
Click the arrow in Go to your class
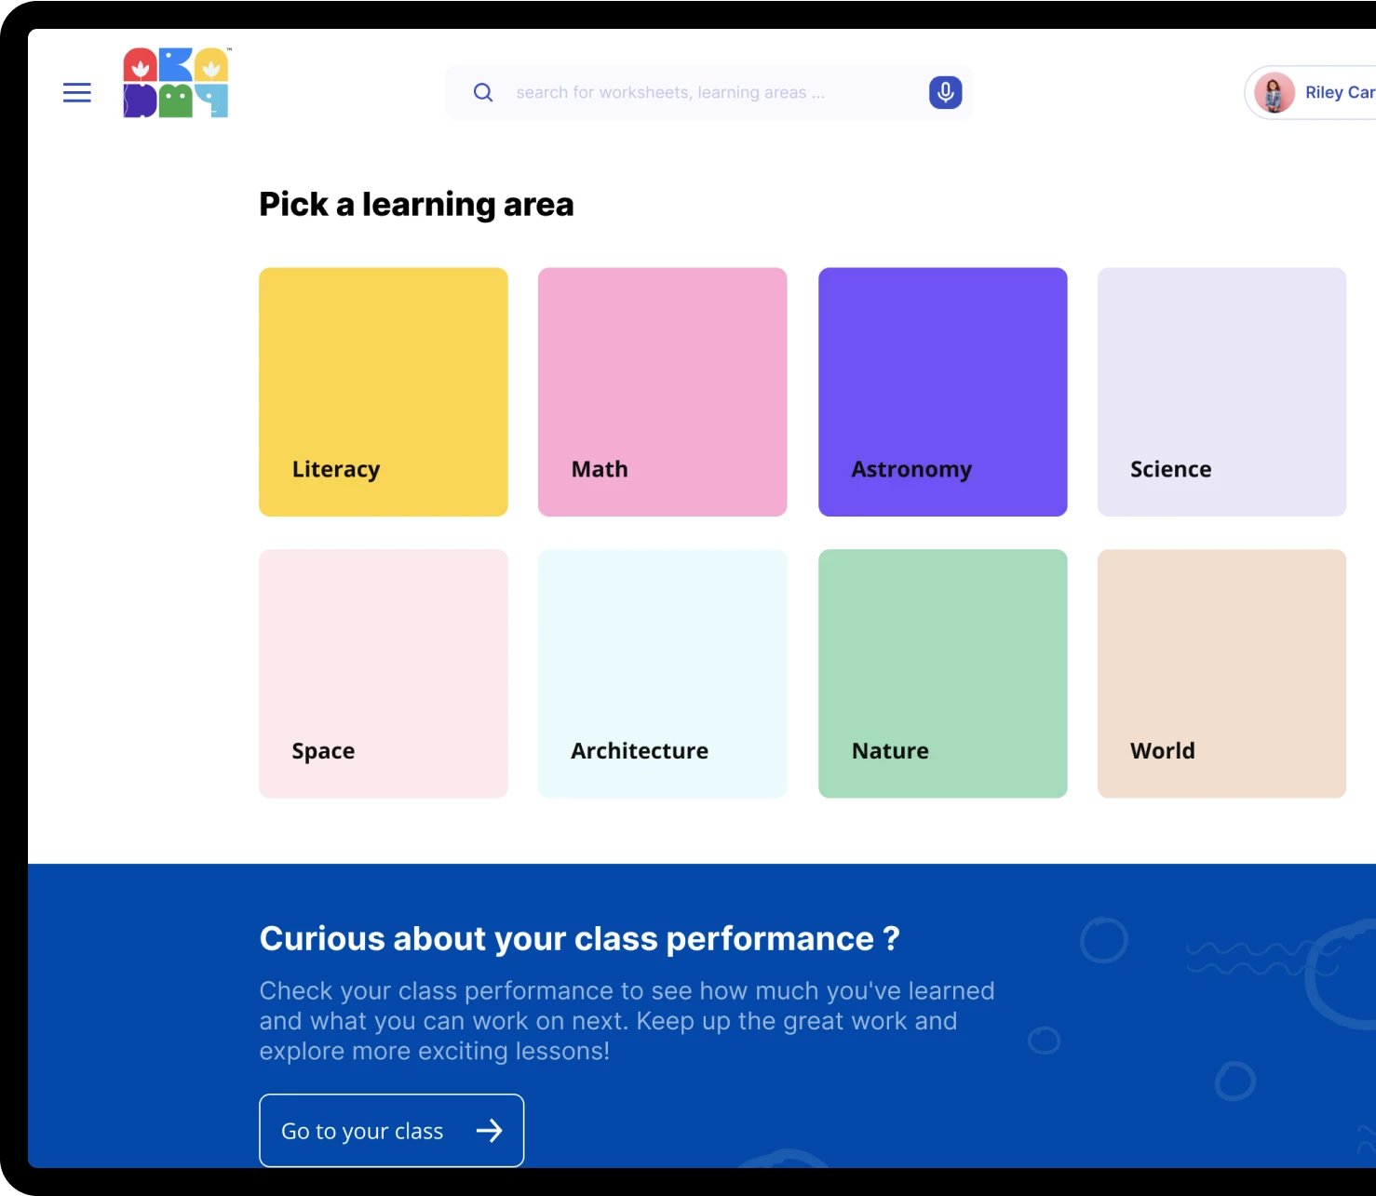489,1130
